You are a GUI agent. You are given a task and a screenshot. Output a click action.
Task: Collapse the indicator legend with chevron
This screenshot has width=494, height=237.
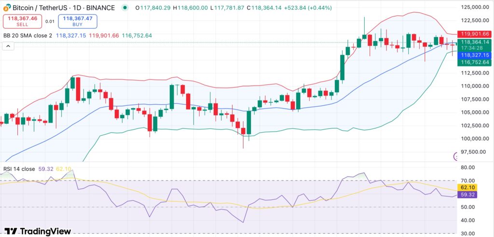click(8, 46)
